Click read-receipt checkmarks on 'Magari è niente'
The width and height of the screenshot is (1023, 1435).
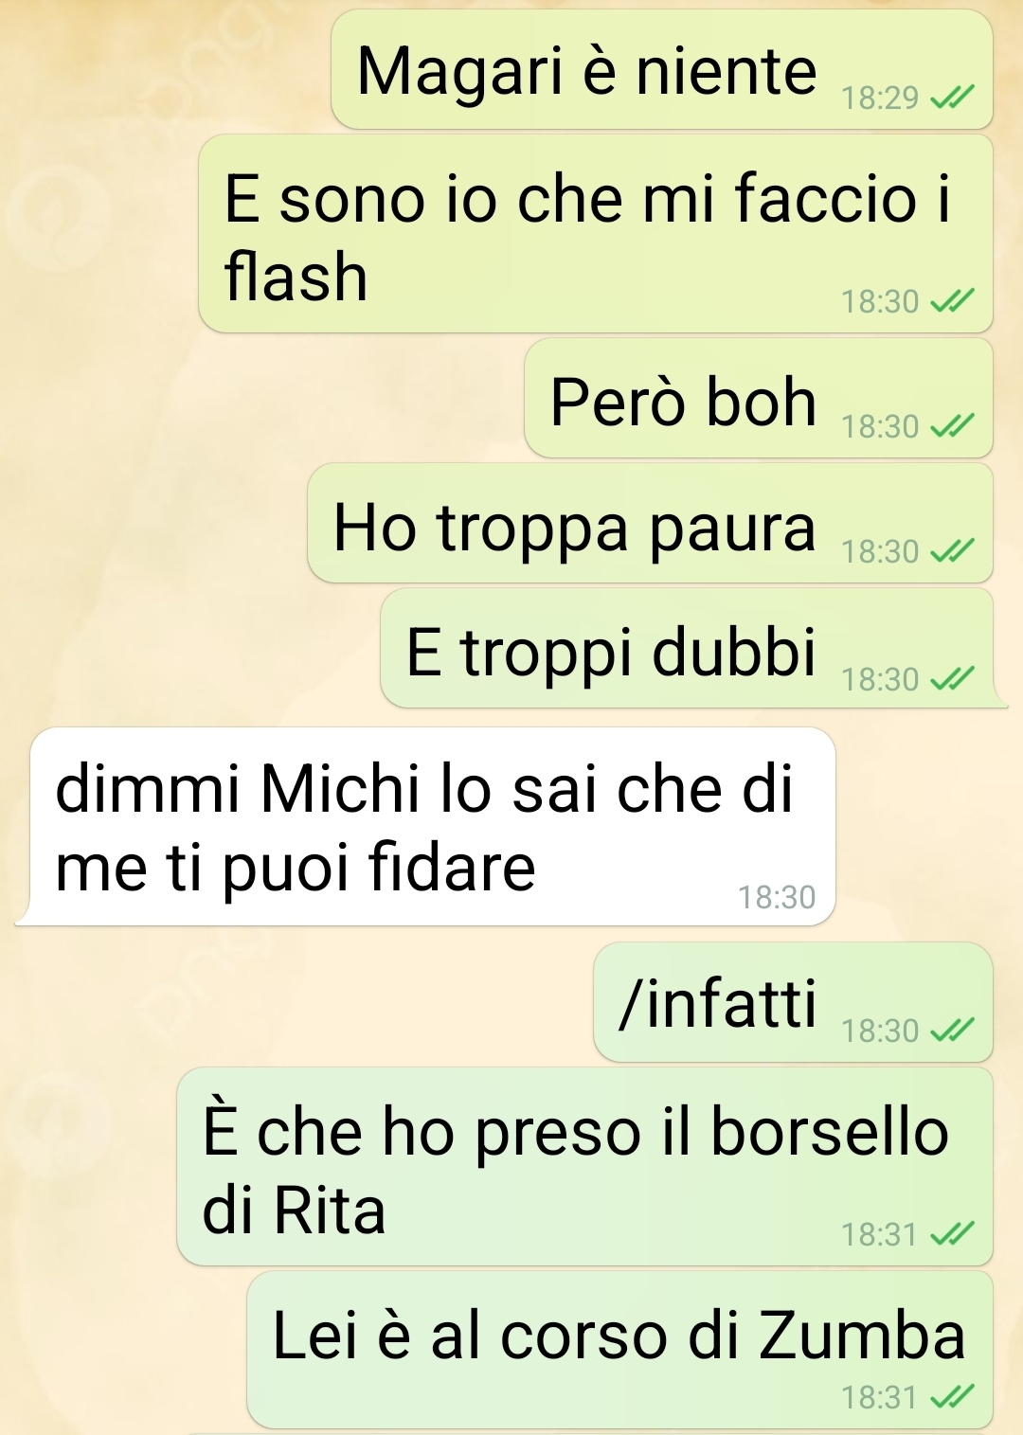pyautogui.click(x=952, y=97)
